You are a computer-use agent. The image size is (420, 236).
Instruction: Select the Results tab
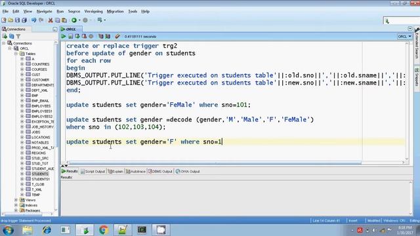pyautogui.click(x=70, y=171)
